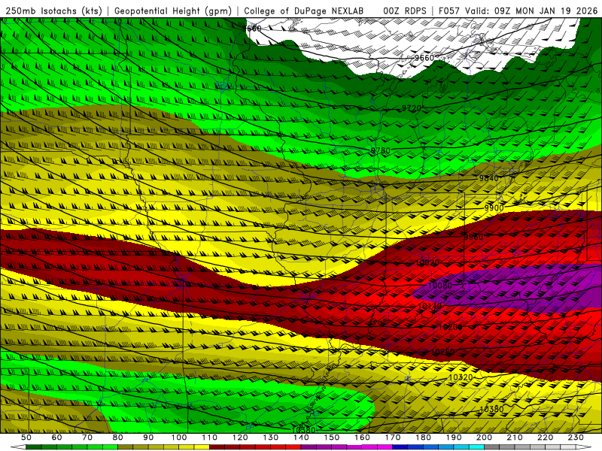602x451 pixels.
Task: Click the 10080 contour label in the purple jet core
Action: point(440,286)
